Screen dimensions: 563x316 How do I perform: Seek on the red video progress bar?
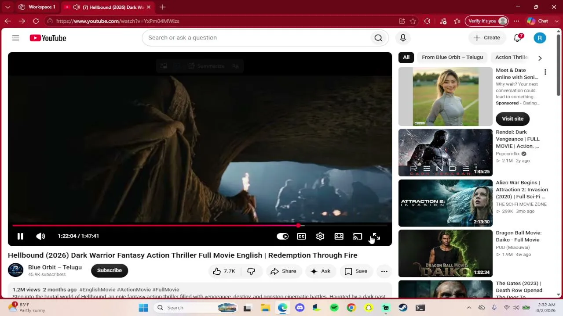click(x=200, y=226)
